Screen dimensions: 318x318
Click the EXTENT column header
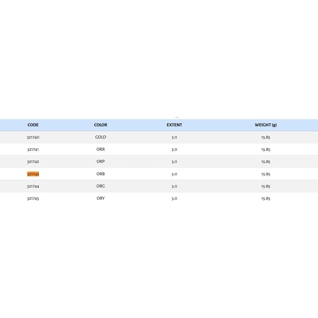[x=174, y=125]
